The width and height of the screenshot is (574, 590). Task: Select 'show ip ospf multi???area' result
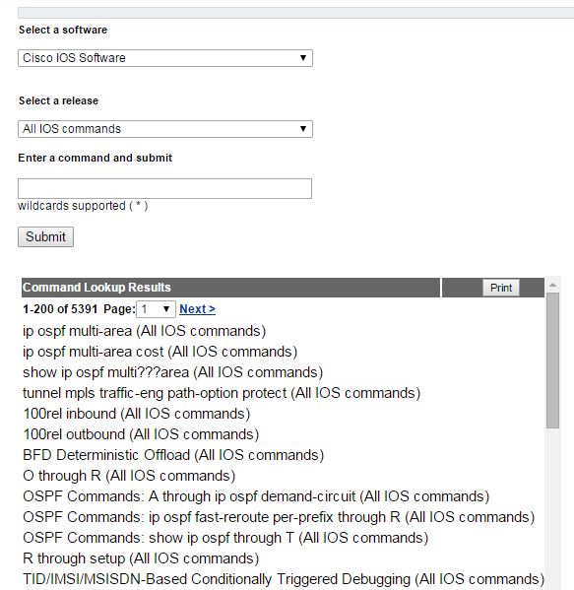pyautogui.click(x=172, y=372)
